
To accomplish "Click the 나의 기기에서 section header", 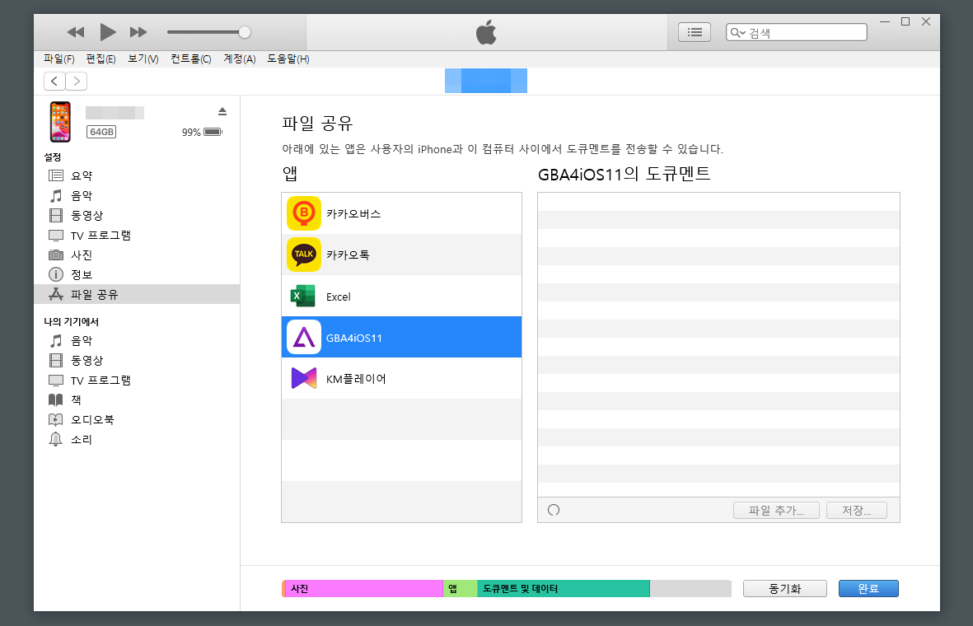I will coord(72,321).
